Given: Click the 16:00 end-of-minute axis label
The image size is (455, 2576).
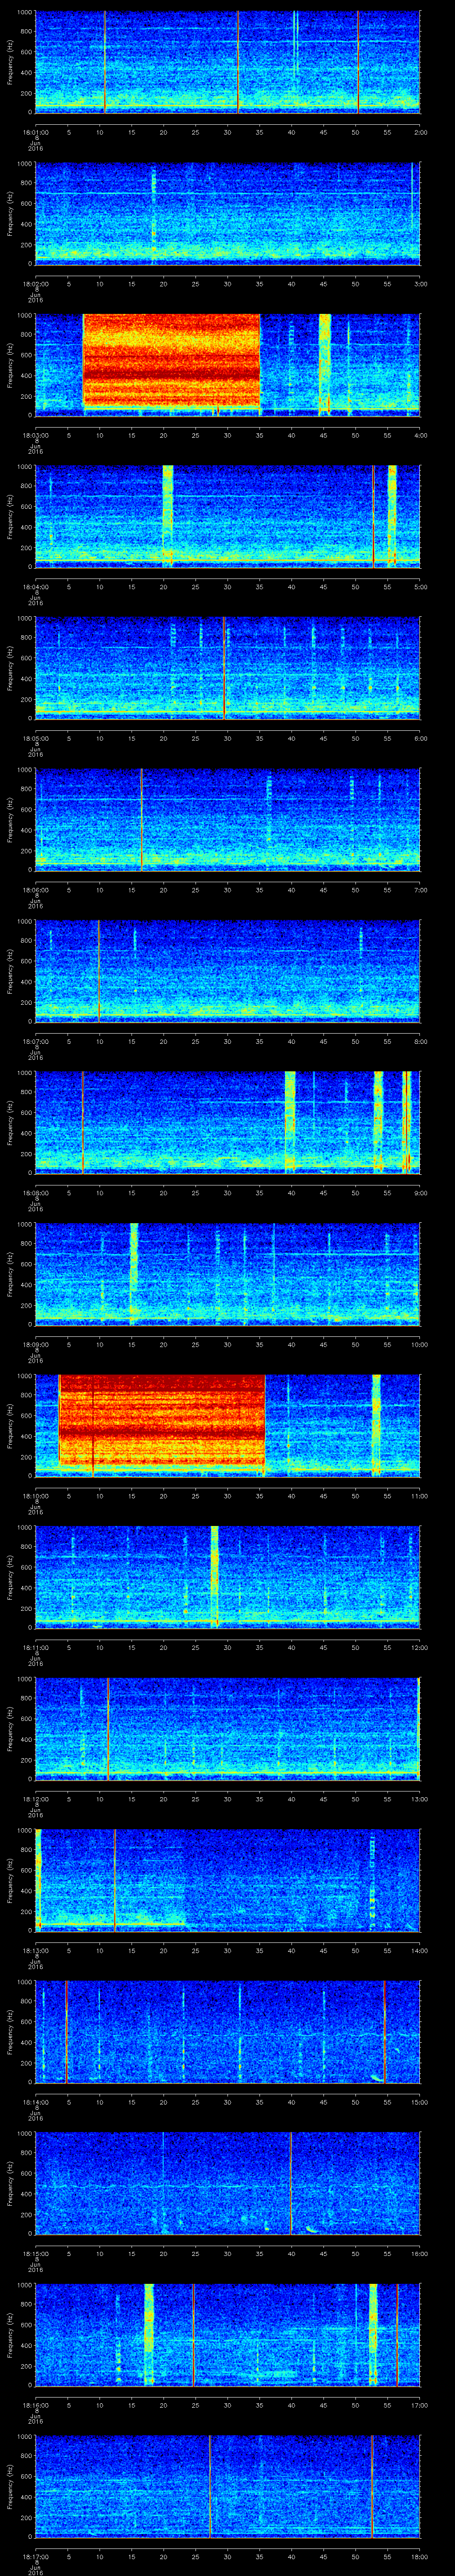Looking at the screenshot, I should click(x=419, y=2252).
